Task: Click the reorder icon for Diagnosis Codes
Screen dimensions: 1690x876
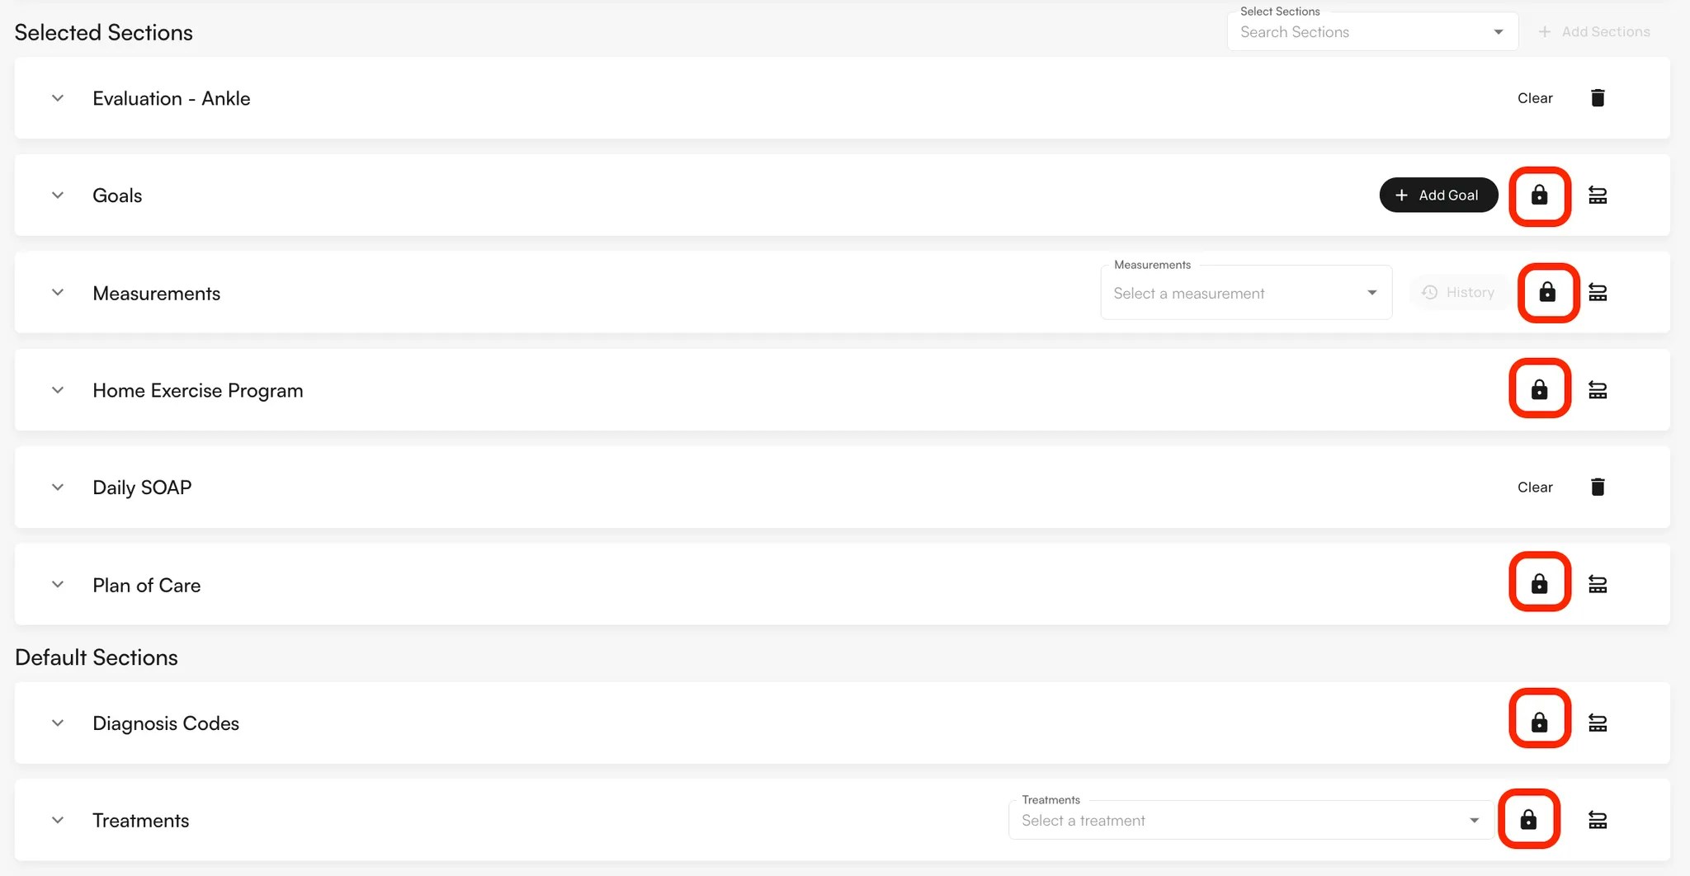Action: (1598, 722)
